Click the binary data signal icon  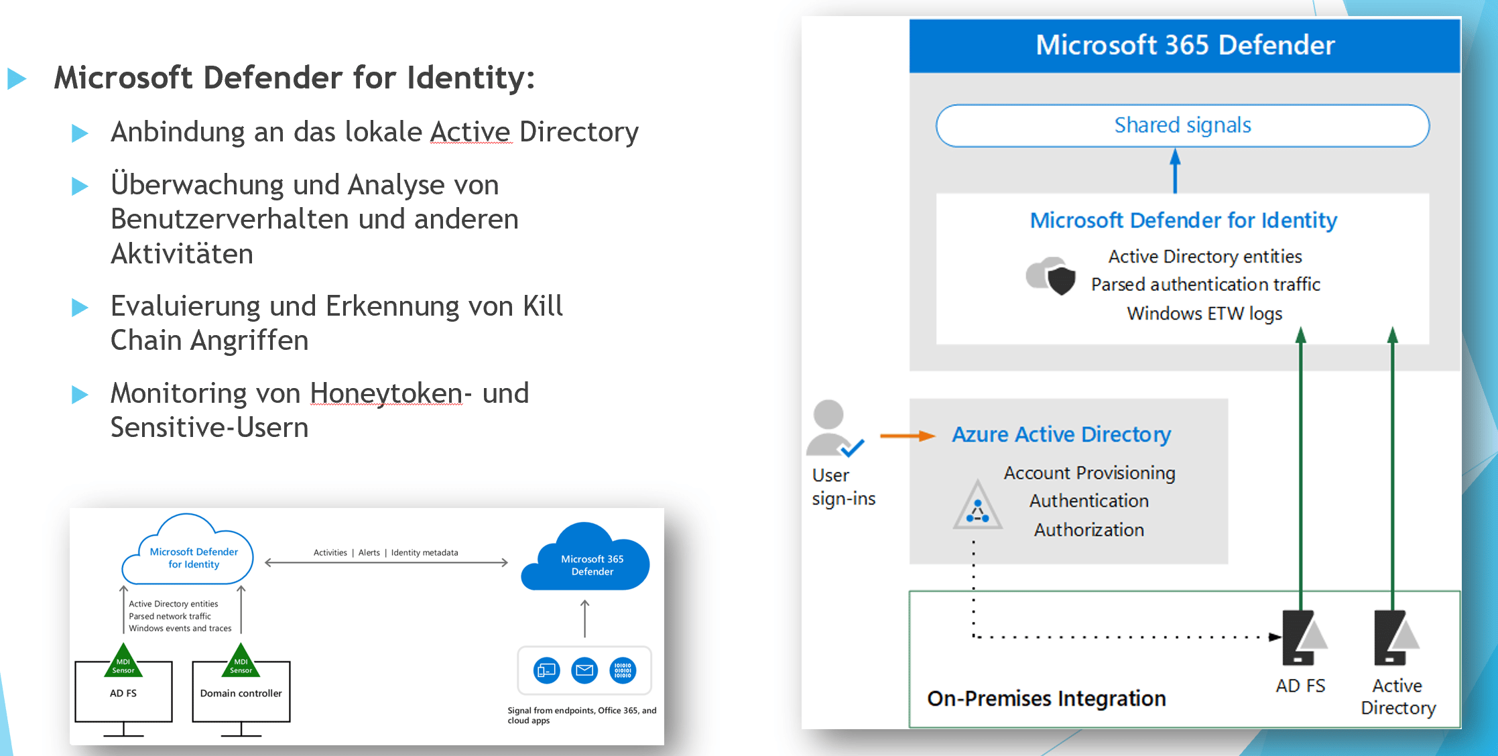(x=623, y=670)
